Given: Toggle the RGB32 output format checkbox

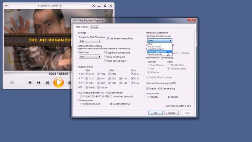Looking at the screenshot, I should (87, 88).
